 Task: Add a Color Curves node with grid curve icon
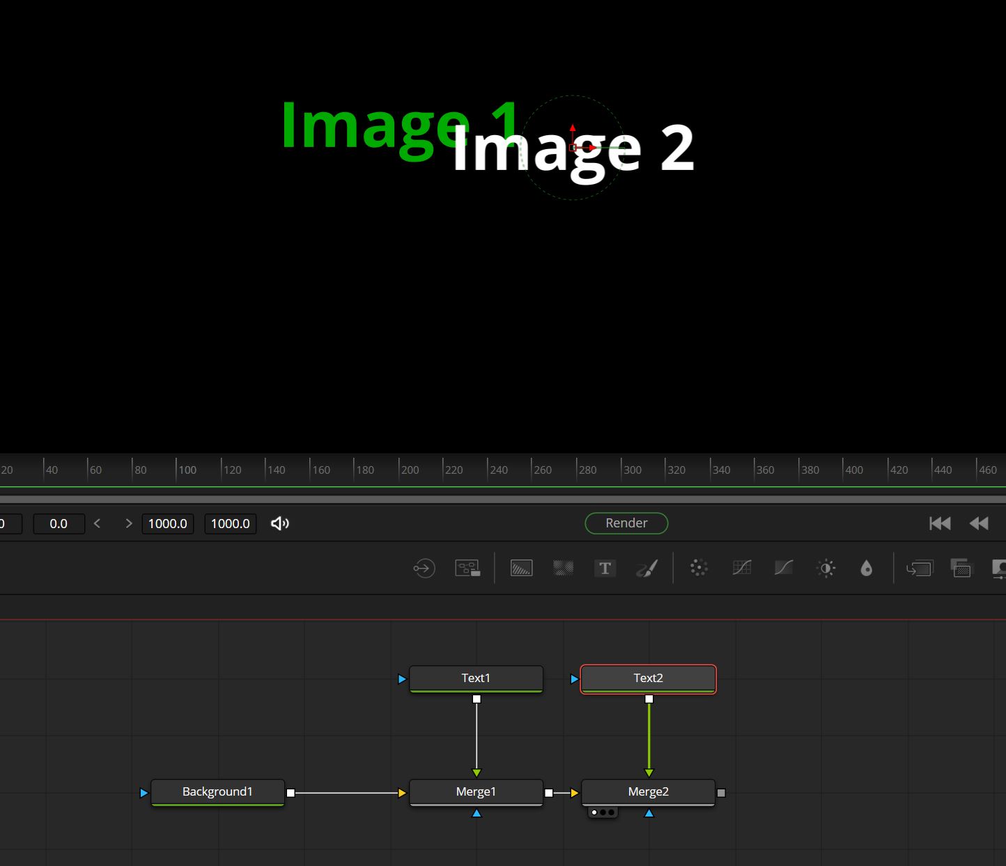[x=742, y=568]
